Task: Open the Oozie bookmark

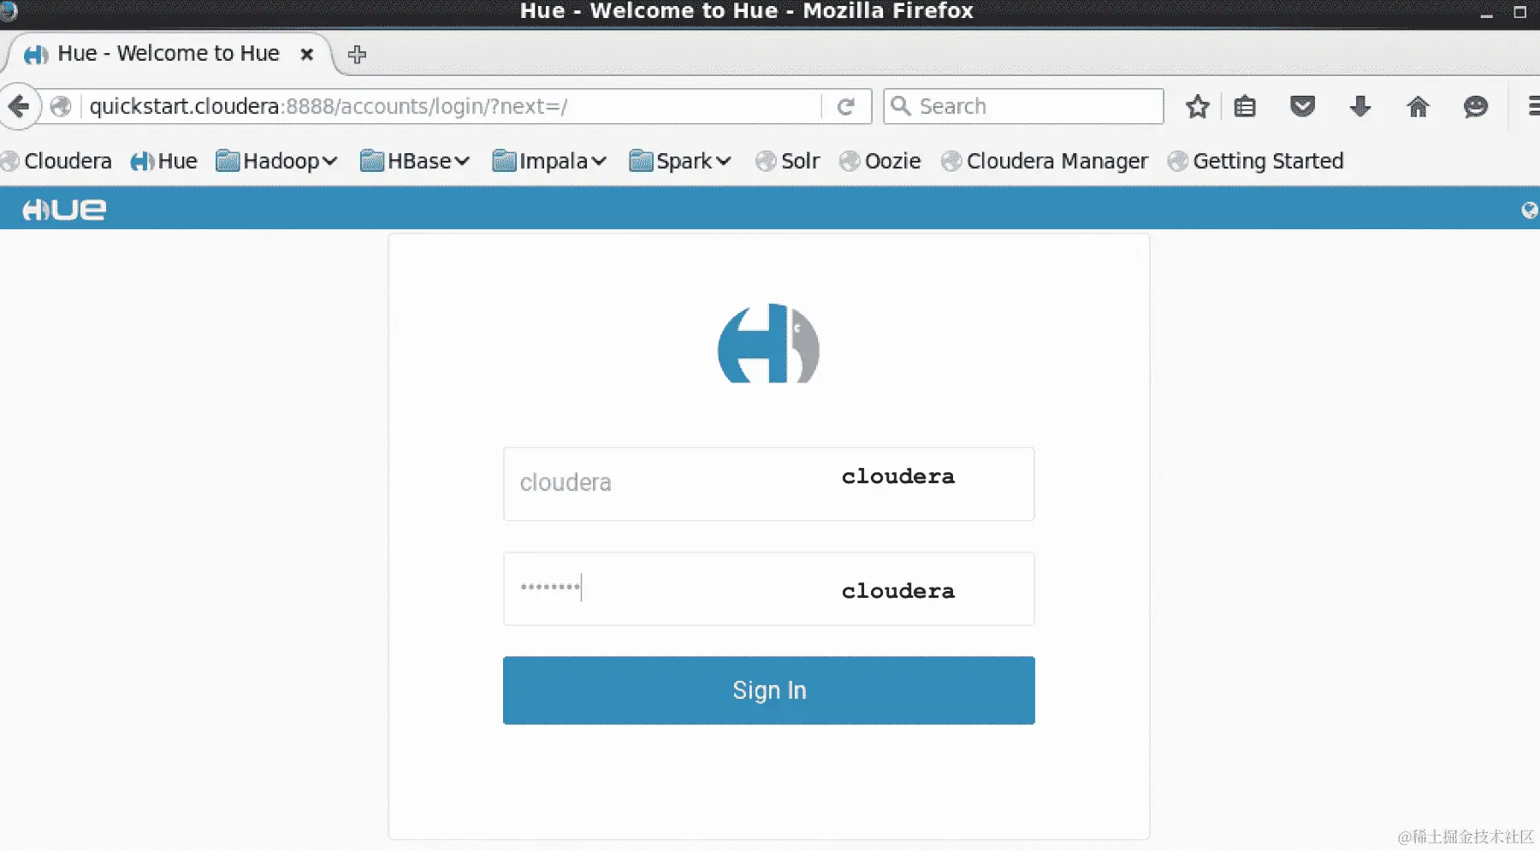Action: point(880,161)
